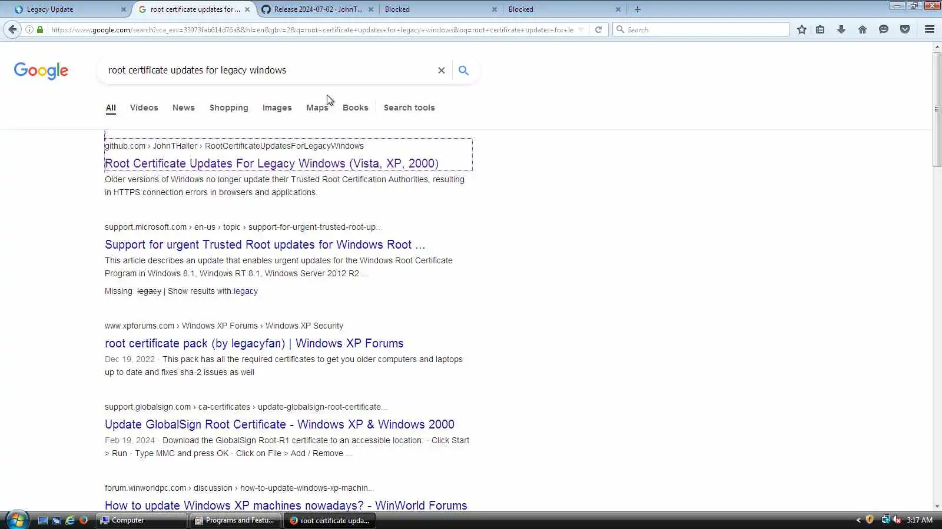Open a new tab with the plus icon
Screen dimensions: 942x529
(x=638, y=9)
